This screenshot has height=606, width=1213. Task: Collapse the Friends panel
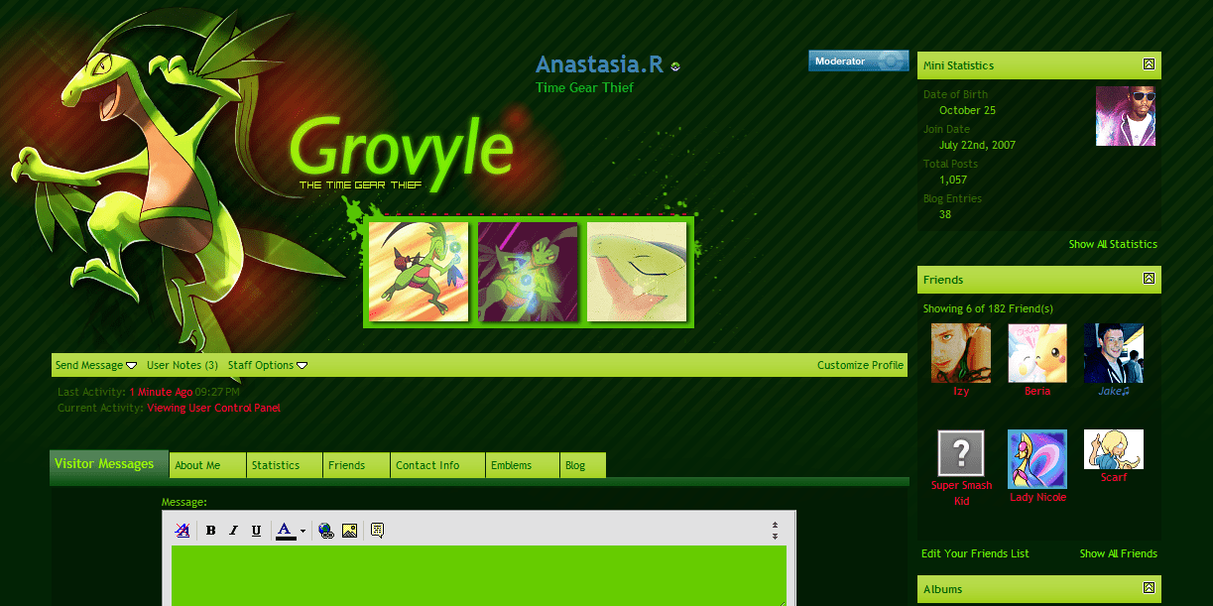point(1149,279)
